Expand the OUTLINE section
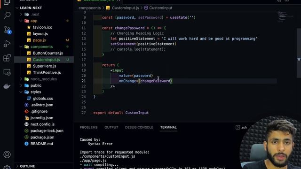The image size is (301, 169). 27,166
